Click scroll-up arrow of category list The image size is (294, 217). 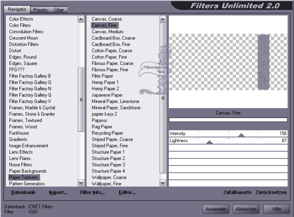tap(81, 19)
